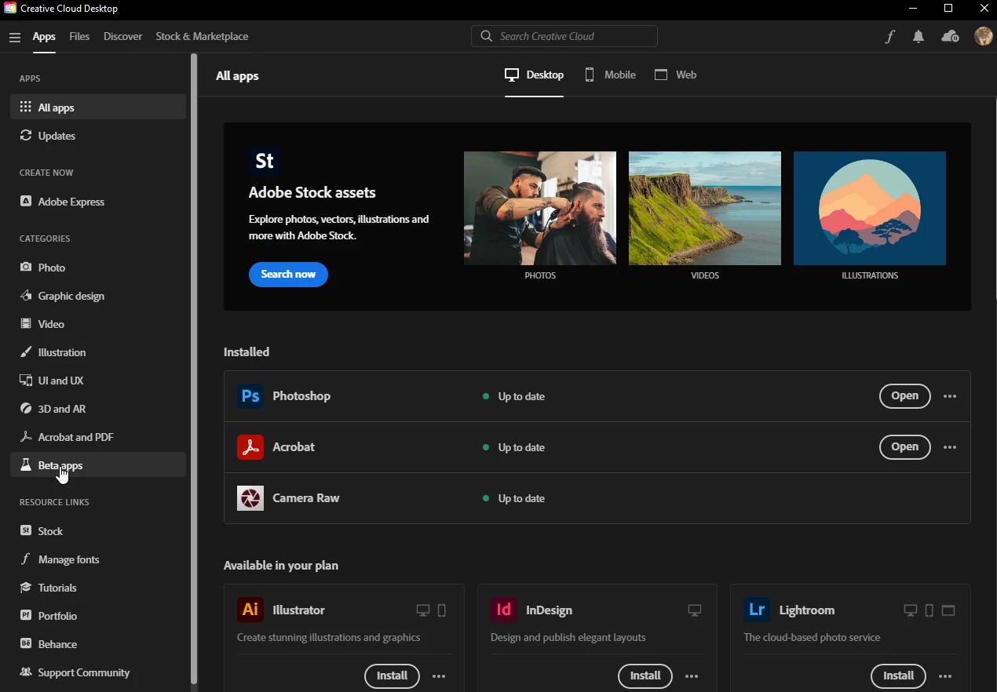Click the Lightroom Lr icon

pyautogui.click(x=757, y=610)
